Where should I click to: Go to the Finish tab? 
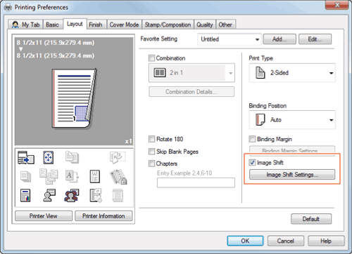pyautogui.click(x=96, y=25)
